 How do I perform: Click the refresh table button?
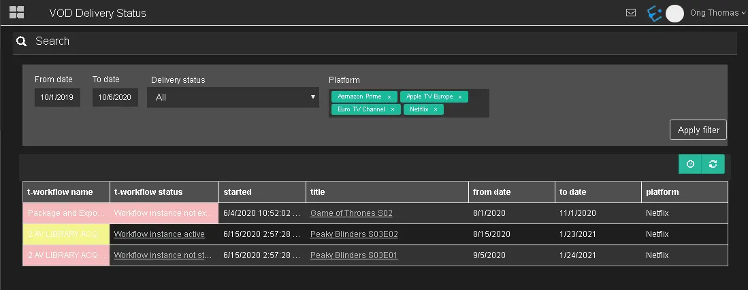point(713,164)
